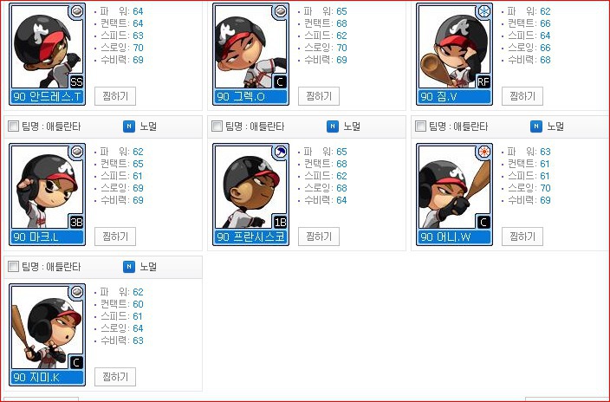Click the snowflake icon on 짐.V card
This screenshot has width=610, height=402.
(x=484, y=11)
